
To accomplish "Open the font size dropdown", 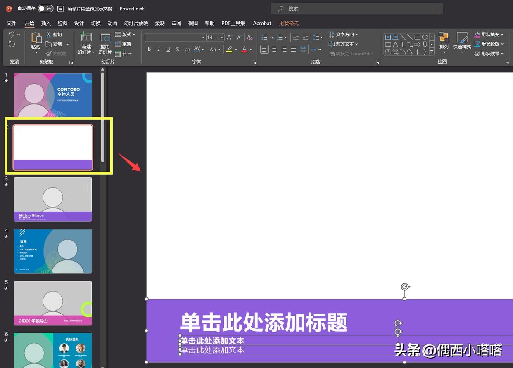I will click(x=222, y=38).
